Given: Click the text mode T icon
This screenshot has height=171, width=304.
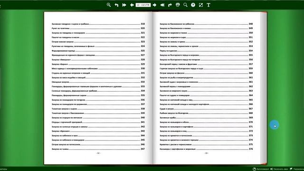Looking at the screenshot, I should (x=209, y=5).
